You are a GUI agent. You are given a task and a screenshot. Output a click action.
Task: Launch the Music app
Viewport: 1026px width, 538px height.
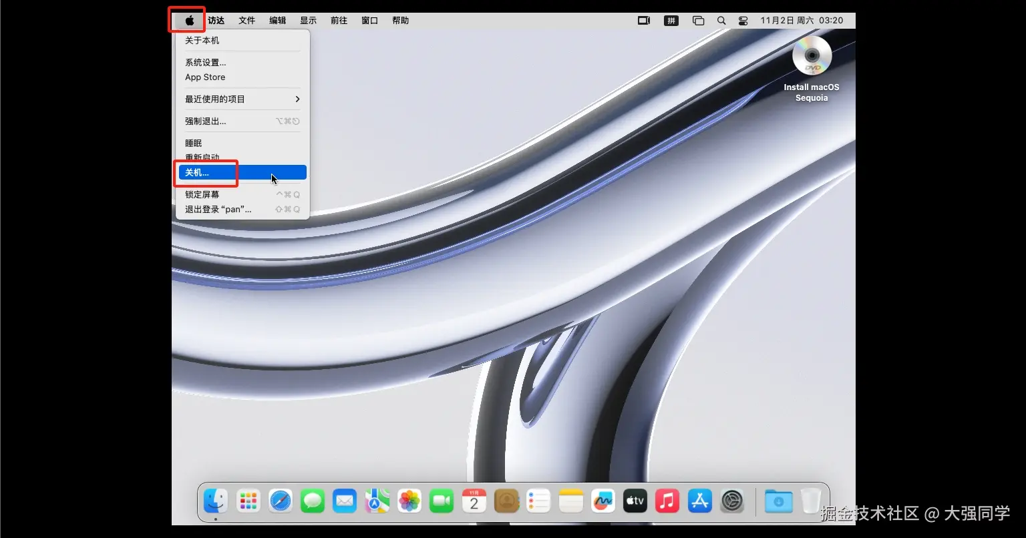(x=667, y=501)
